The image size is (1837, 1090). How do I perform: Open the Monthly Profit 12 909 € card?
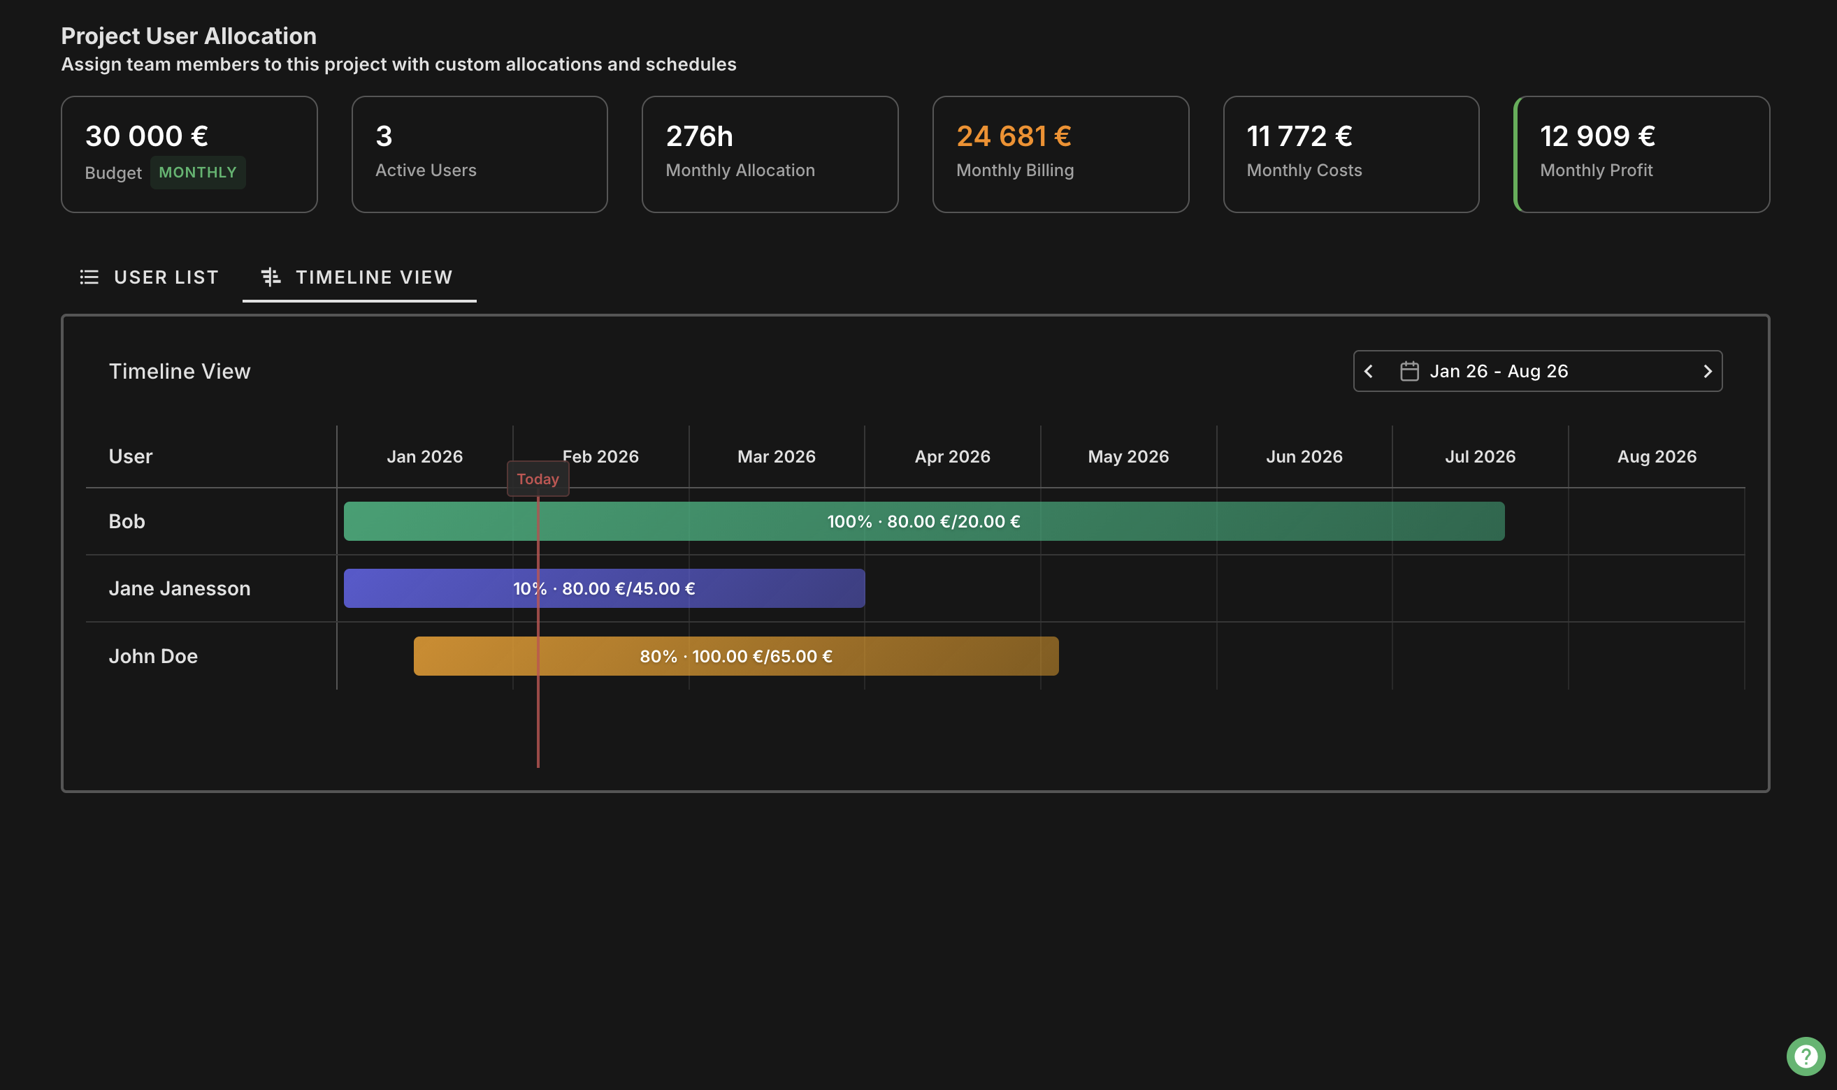coord(1641,154)
